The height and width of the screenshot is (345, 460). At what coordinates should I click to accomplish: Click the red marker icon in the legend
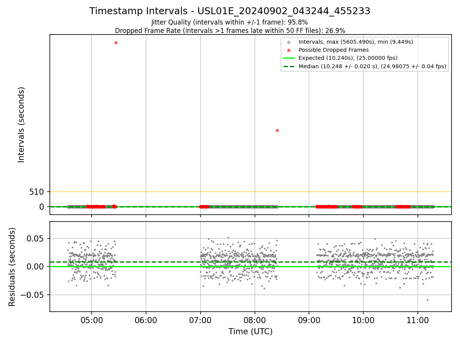coord(289,50)
